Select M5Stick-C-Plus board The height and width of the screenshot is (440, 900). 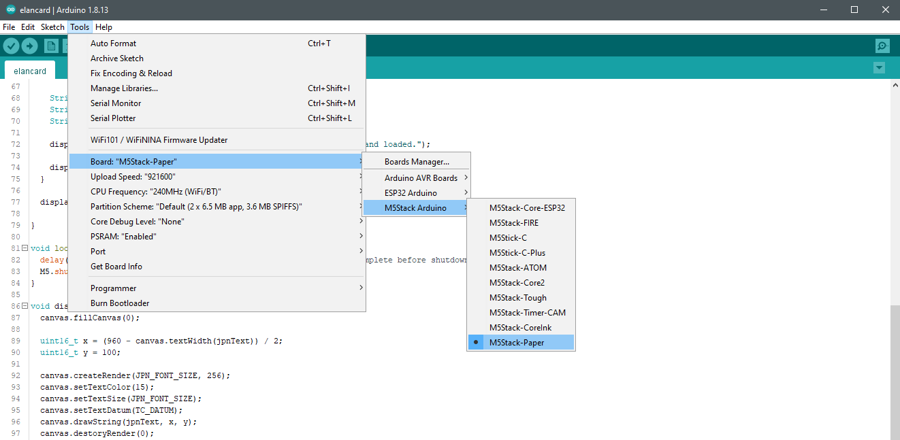tap(521, 253)
